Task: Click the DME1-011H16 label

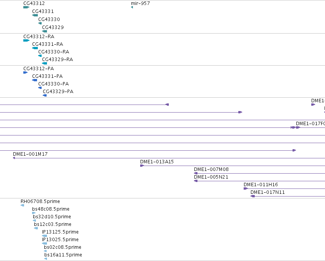Action: tap(261, 185)
